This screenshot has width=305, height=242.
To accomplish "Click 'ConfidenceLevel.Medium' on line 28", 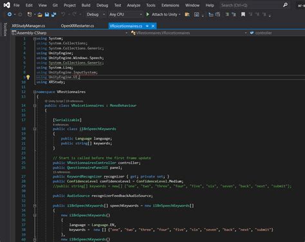I will (160, 181).
